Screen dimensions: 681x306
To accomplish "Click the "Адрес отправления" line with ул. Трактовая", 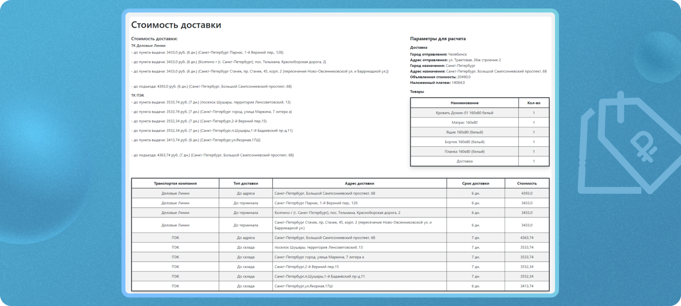I will coord(455,60).
